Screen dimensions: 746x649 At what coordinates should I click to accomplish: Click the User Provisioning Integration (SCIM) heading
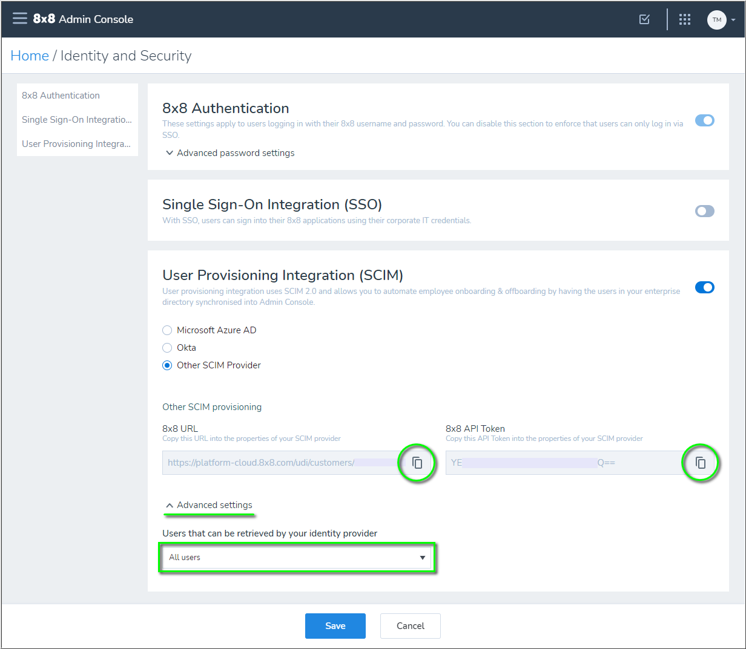click(283, 275)
